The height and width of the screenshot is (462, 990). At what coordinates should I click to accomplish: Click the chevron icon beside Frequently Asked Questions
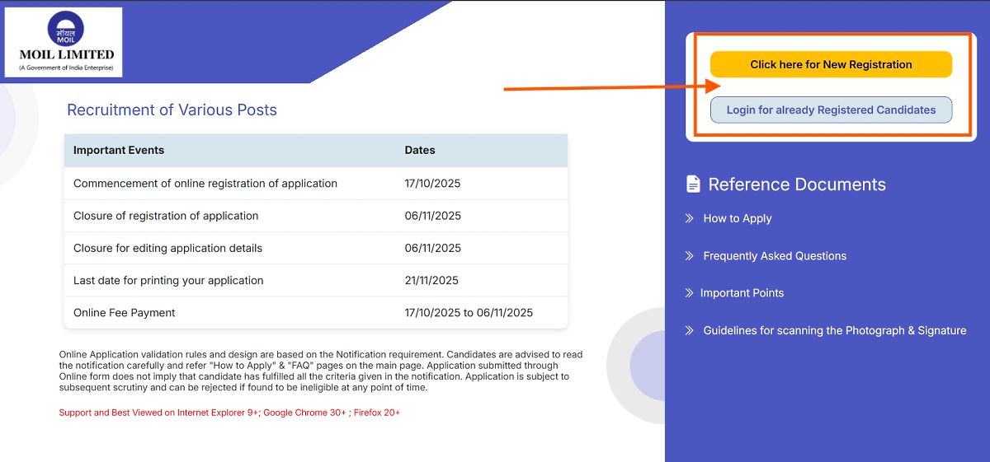point(689,256)
